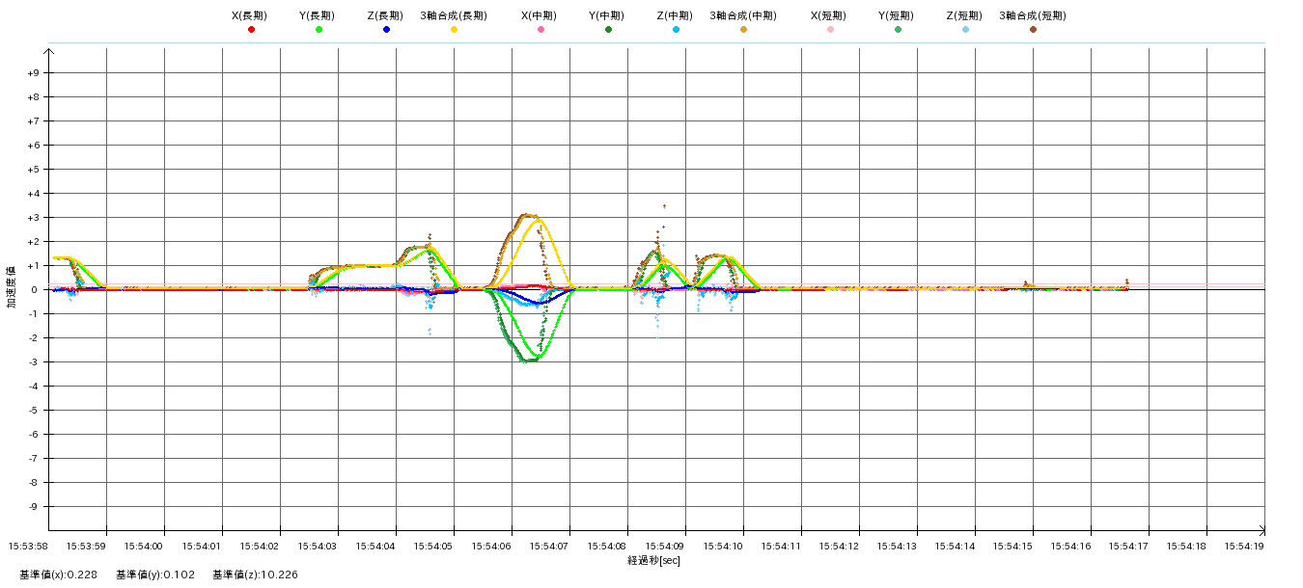This screenshot has width=1303, height=588.
Task: Click the red X(長期) legend dot
Action: (x=251, y=30)
